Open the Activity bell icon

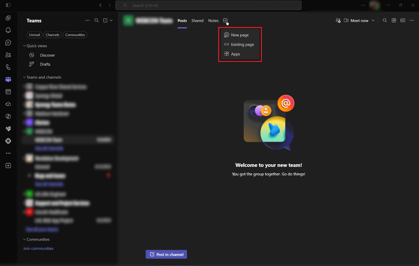tap(8, 30)
